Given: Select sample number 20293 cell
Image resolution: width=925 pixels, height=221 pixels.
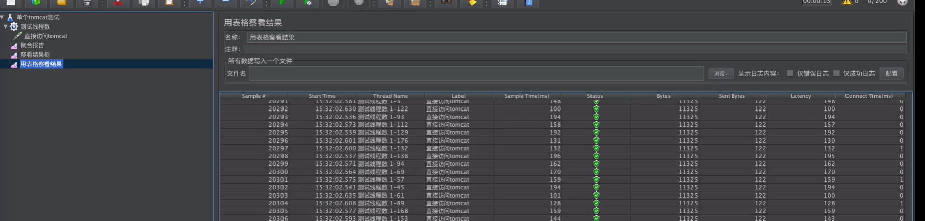Looking at the screenshot, I should 254,117.
